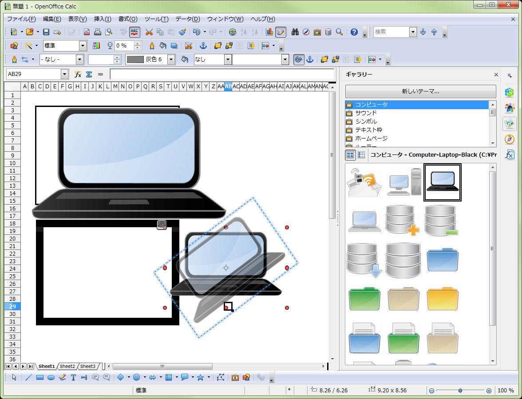Open Data Sources icon

click(328, 32)
